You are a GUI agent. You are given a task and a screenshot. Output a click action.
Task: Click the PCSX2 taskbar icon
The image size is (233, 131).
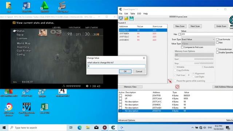point(121,128)
